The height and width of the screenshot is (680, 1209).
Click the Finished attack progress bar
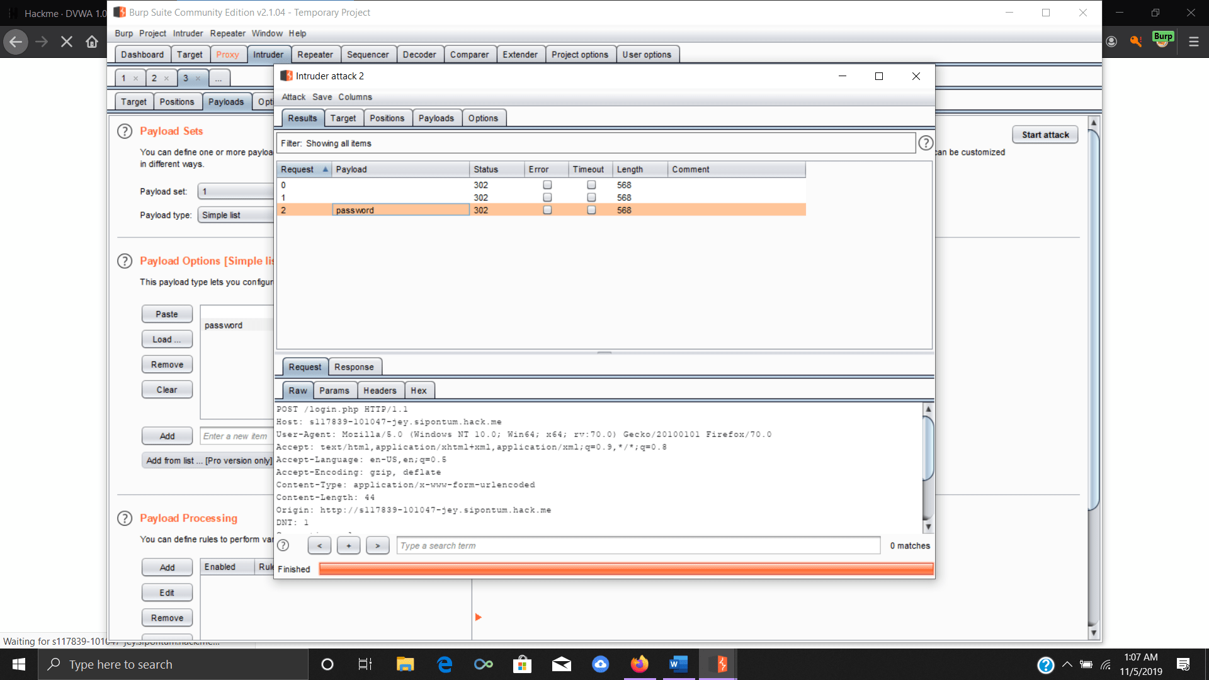point(626,569)
